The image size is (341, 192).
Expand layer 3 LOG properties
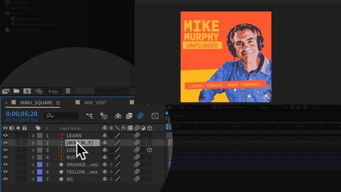(x=33, y=150)
